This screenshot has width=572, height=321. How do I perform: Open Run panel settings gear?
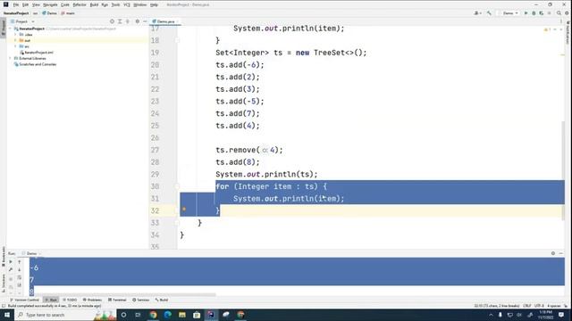(553, 253)
